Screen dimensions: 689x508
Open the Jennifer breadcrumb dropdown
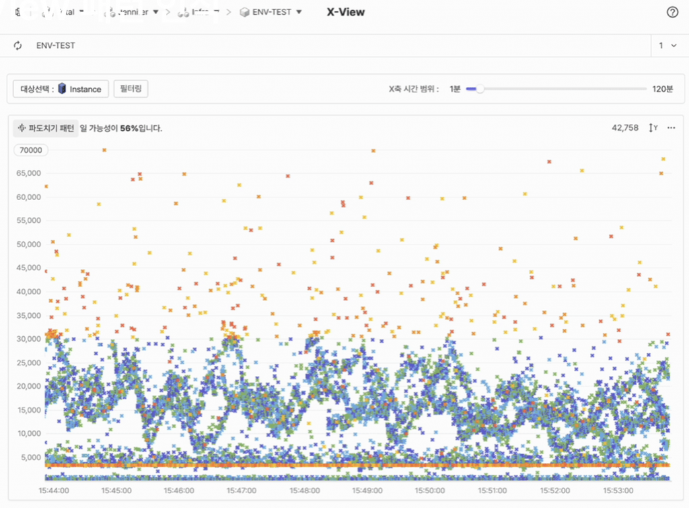[156, 12]
